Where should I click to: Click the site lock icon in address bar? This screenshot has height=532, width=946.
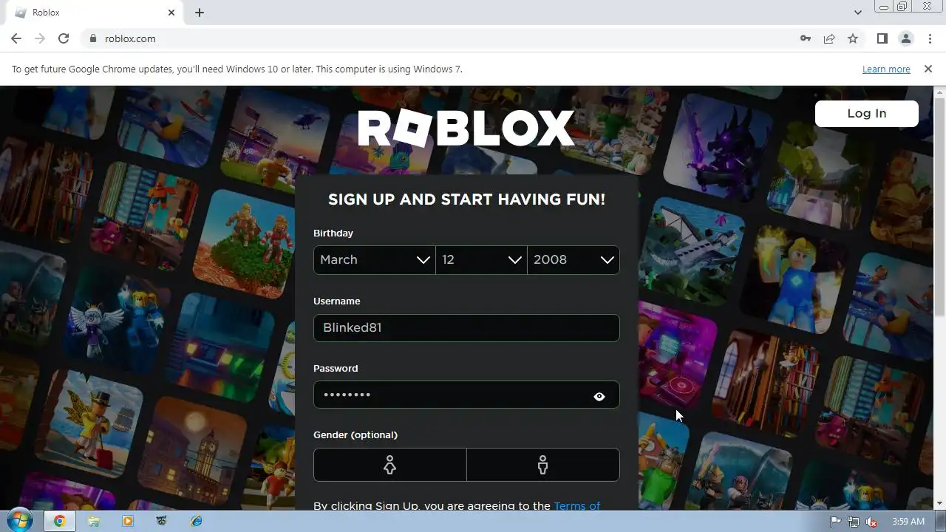pos(93,38)
